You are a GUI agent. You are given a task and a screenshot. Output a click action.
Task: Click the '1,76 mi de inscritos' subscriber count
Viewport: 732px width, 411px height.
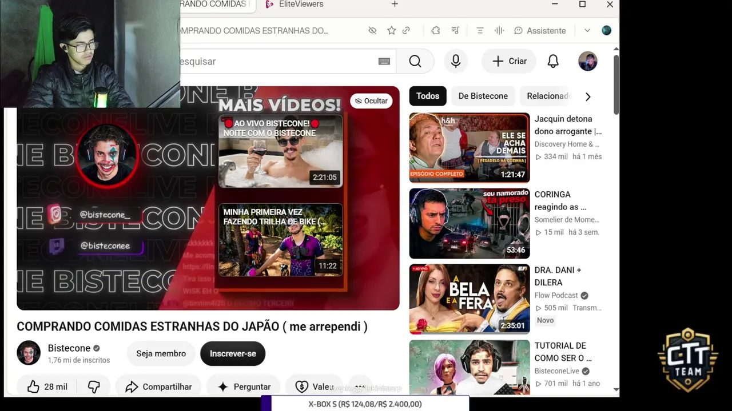[79, 360]
